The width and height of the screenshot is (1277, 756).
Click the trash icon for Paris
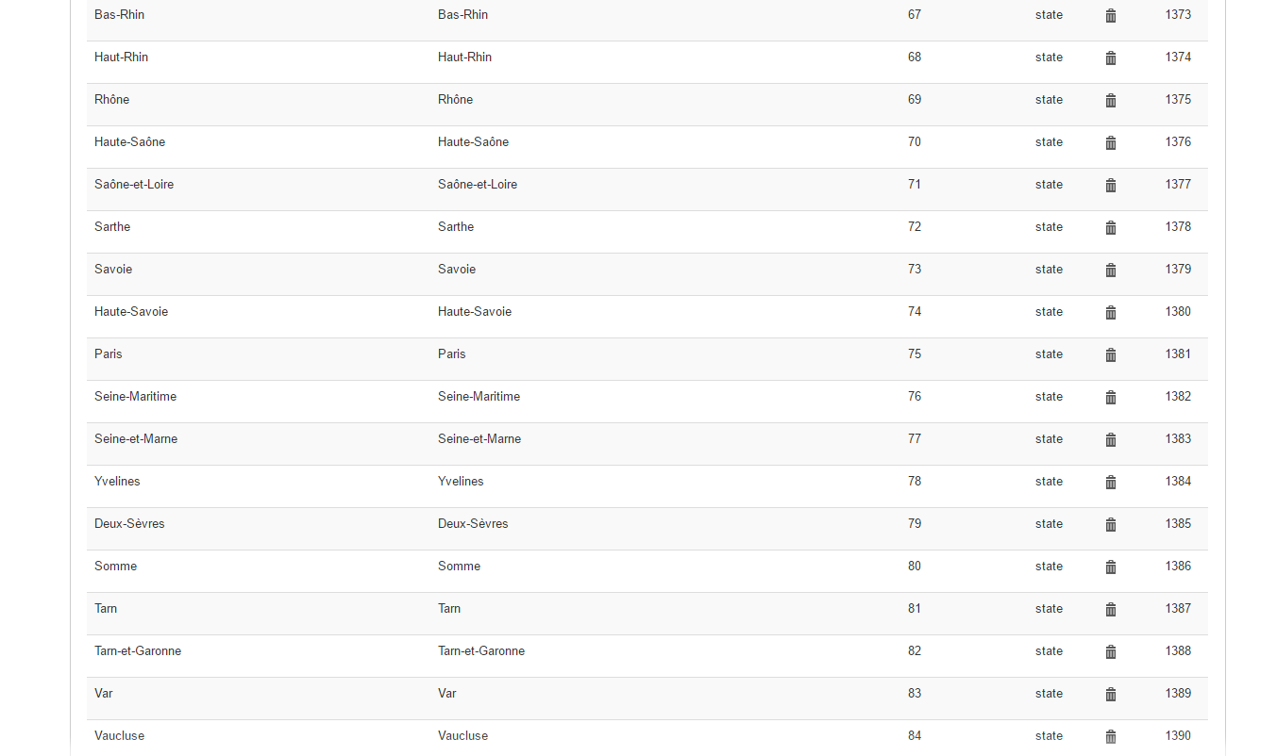coord(1111,355)
